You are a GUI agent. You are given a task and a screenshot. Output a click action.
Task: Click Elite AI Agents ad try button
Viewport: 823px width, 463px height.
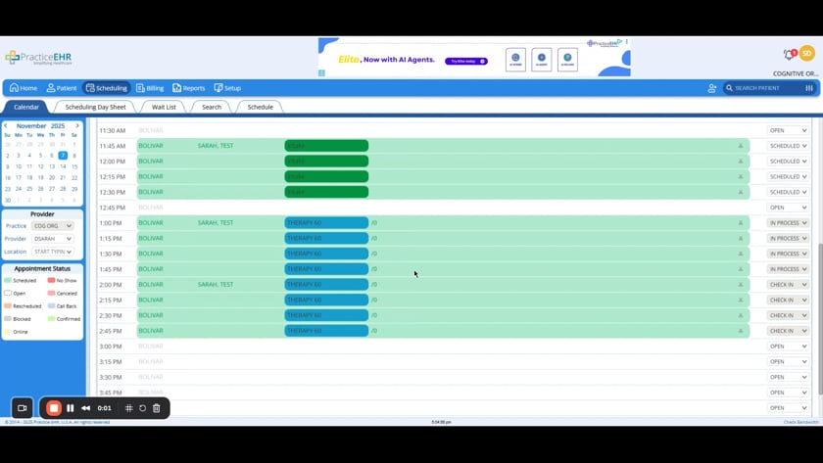[466, 62]
